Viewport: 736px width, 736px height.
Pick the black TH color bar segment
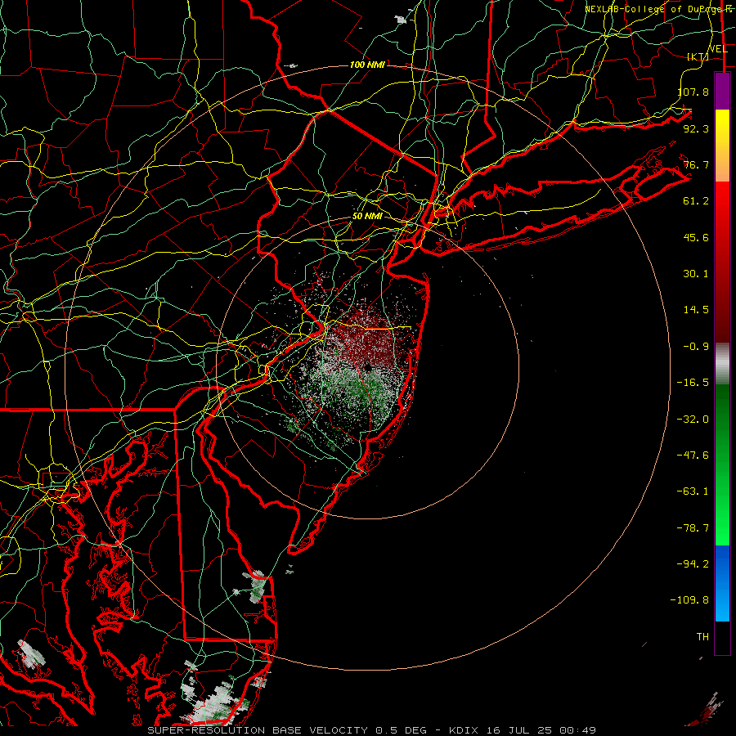click(722, 637)
